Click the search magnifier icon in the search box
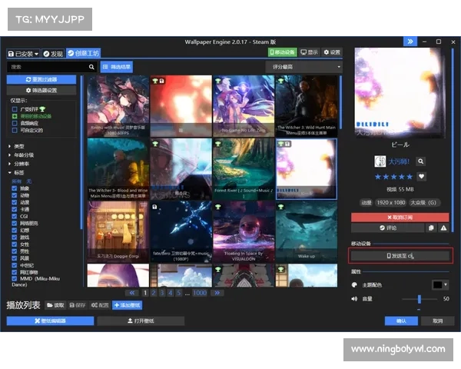Screen dimensions: 461x369 (x=91, y=67)
